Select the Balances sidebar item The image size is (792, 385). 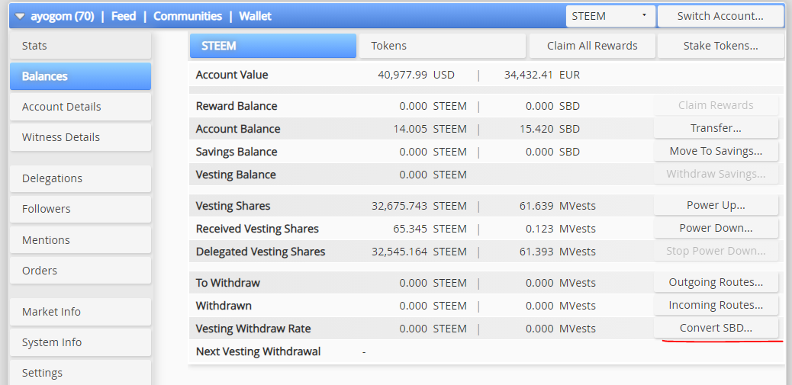80,76
